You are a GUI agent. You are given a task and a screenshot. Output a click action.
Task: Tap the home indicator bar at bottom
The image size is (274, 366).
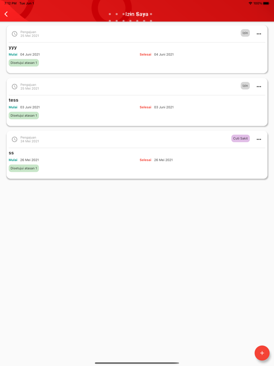pyautogui.click(x=137, y=363)
